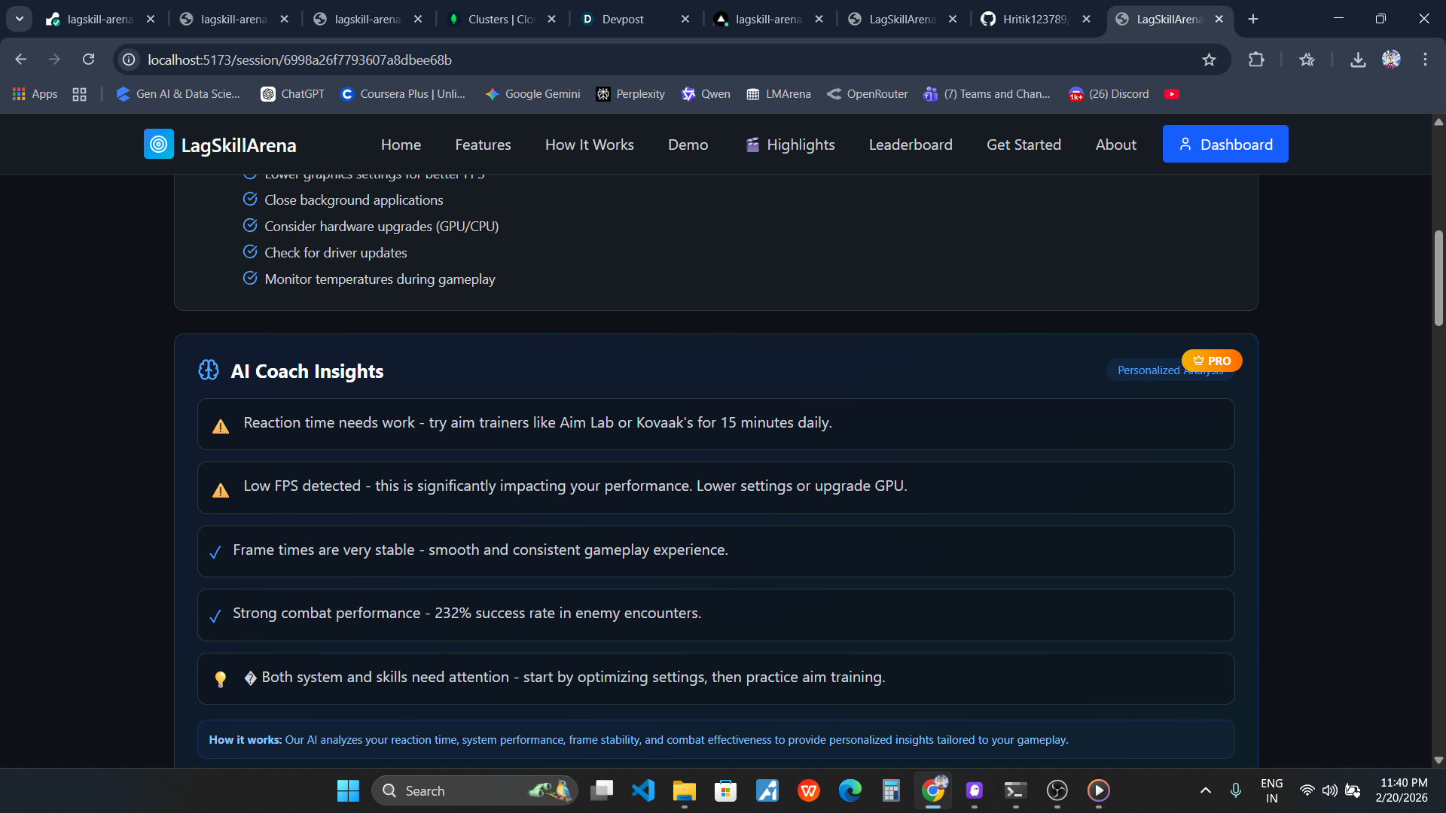The width and height of the screenshot is (1446, 813).
Task: Click the brain icon beside AI Coach Insights
Action: click(209, 370)
